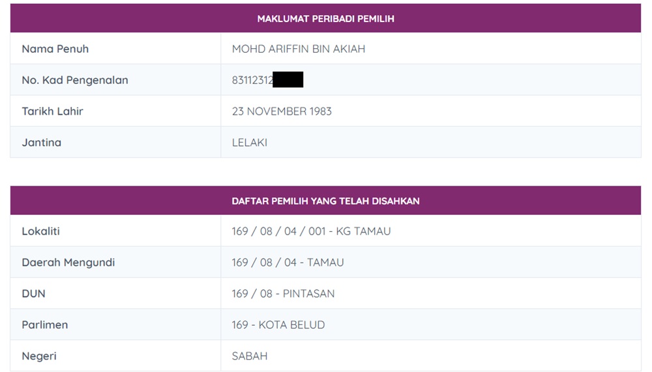
Task: Click the state value Sabah
Action: click(x=249, y=356)
